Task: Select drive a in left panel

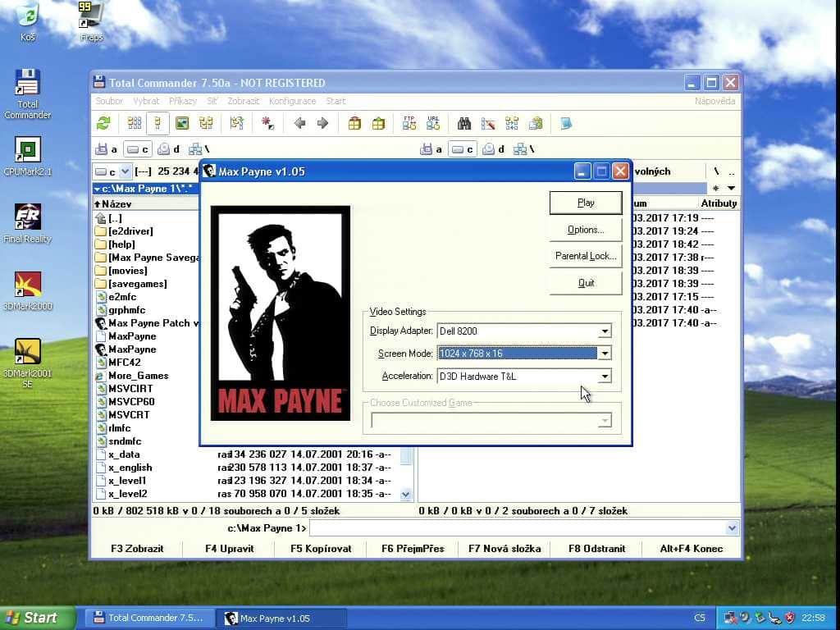Action: point(106,149)
